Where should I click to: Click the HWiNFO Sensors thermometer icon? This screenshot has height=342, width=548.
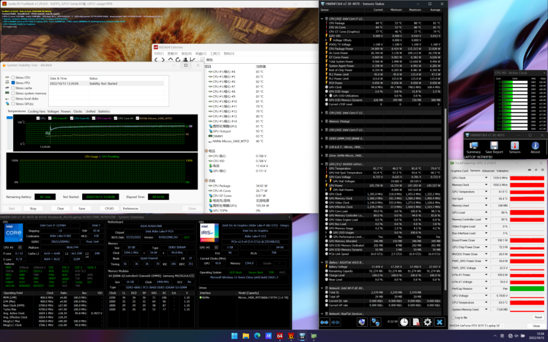click(515, 145)
